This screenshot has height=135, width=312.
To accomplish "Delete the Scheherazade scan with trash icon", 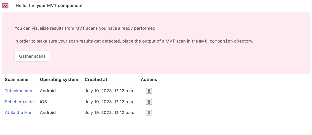I will click(x=149, y=102).
